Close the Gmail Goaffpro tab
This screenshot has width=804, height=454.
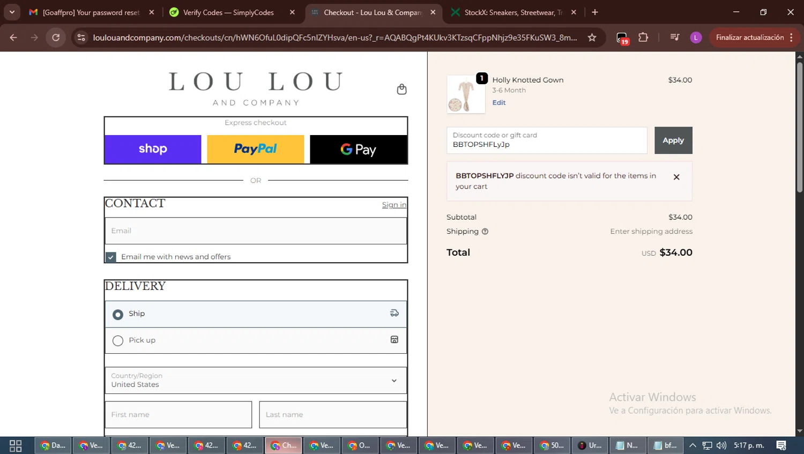pyautogui.click(x=152, y=12)
